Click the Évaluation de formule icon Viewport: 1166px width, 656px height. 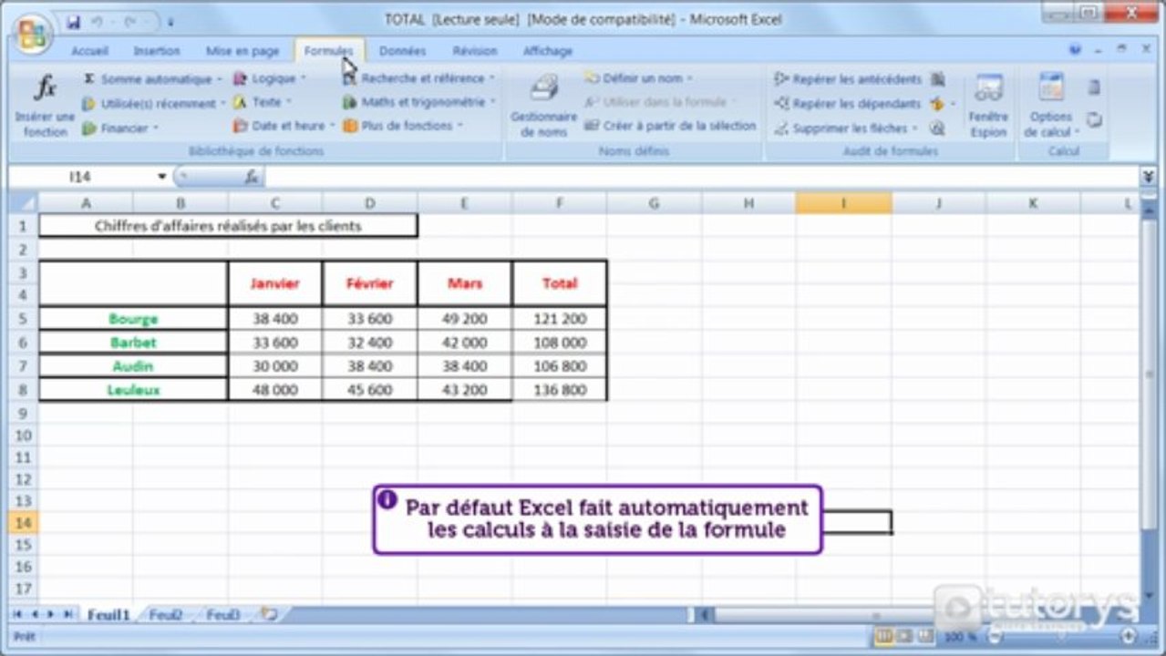click(x=937, y=128)
